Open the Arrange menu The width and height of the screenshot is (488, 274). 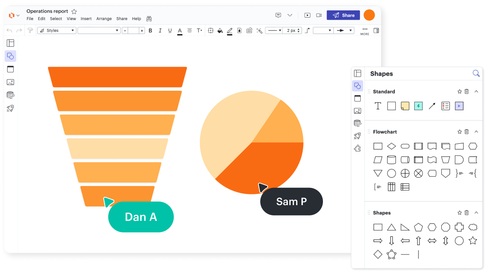click(104, 19)
